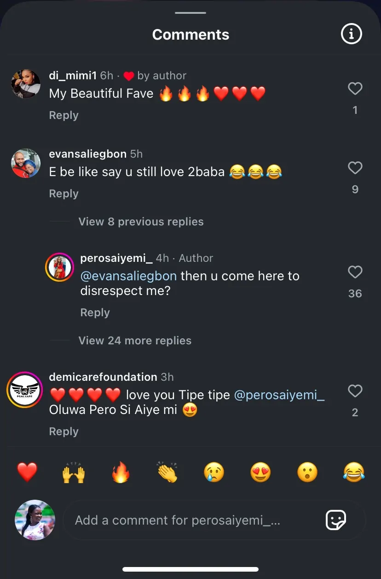Viewport: 381px width, 579px height.
Task: Insert the fire quick emoji
Action: 121,473
